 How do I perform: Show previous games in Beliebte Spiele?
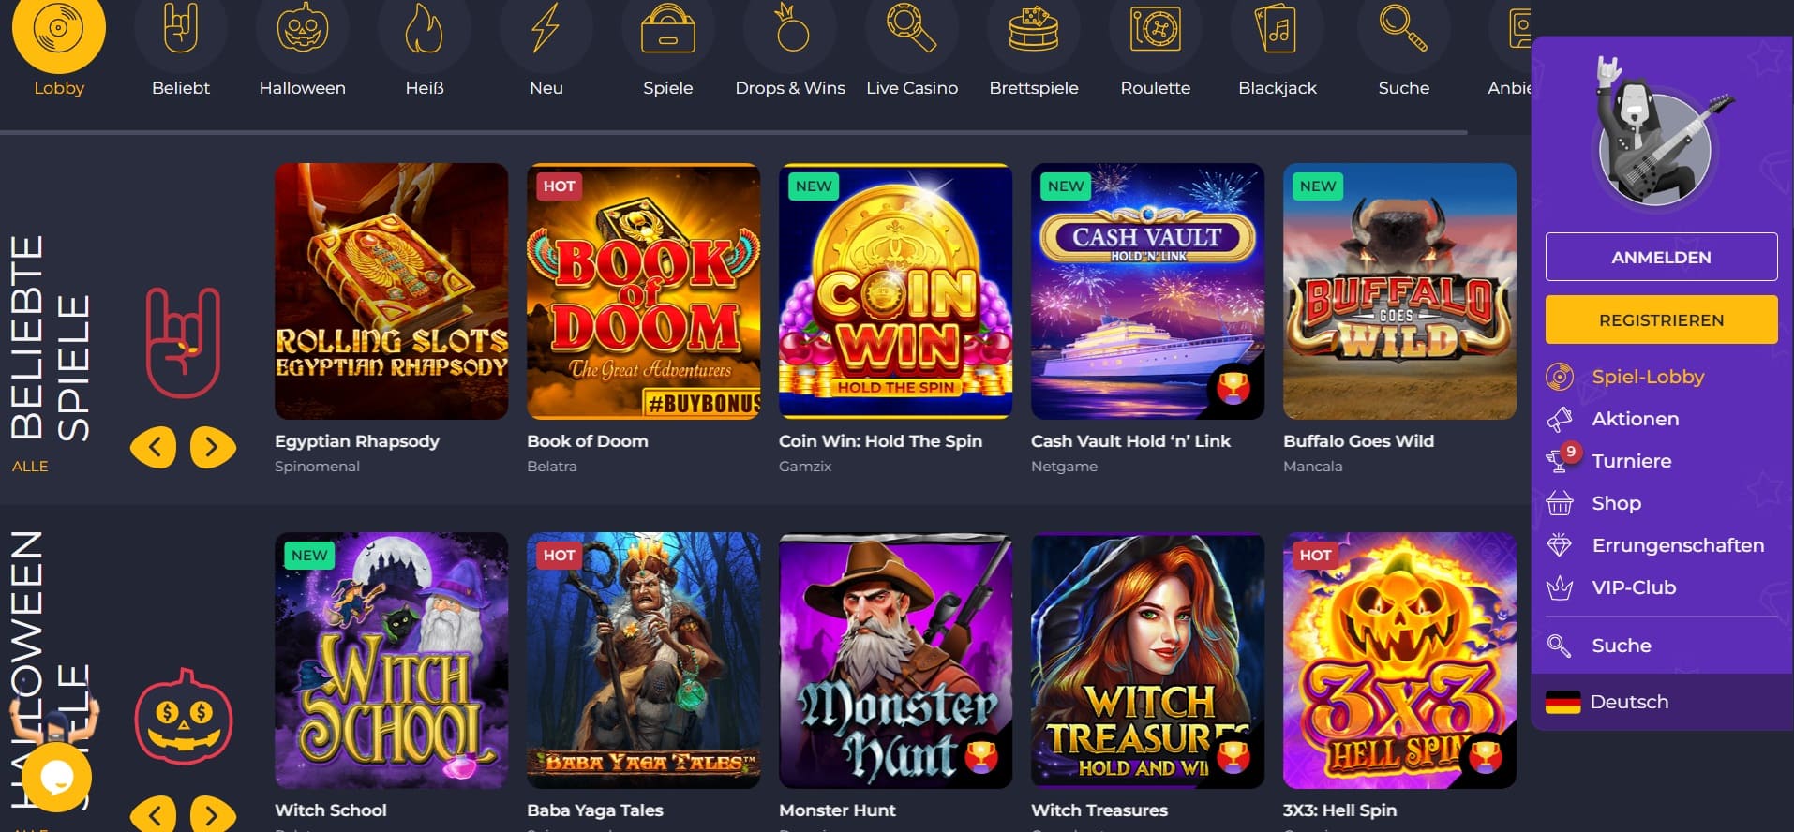click(x=154, y=447)
